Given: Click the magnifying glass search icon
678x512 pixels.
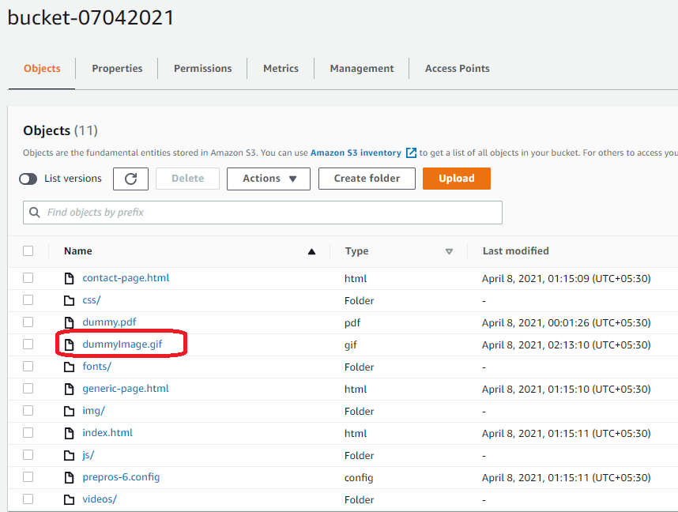Looking at the screenshot, I should tap(33, 212).
